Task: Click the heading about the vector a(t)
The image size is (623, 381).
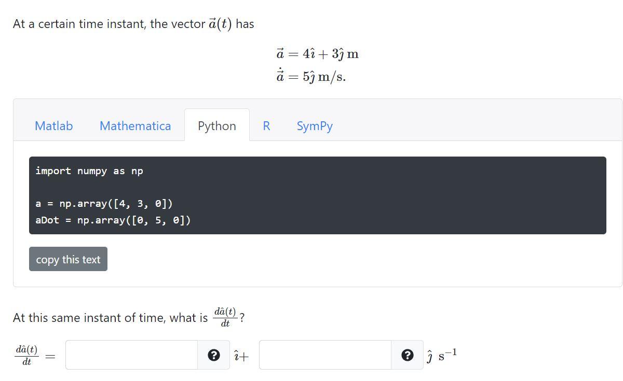Action: click(132, 23)
